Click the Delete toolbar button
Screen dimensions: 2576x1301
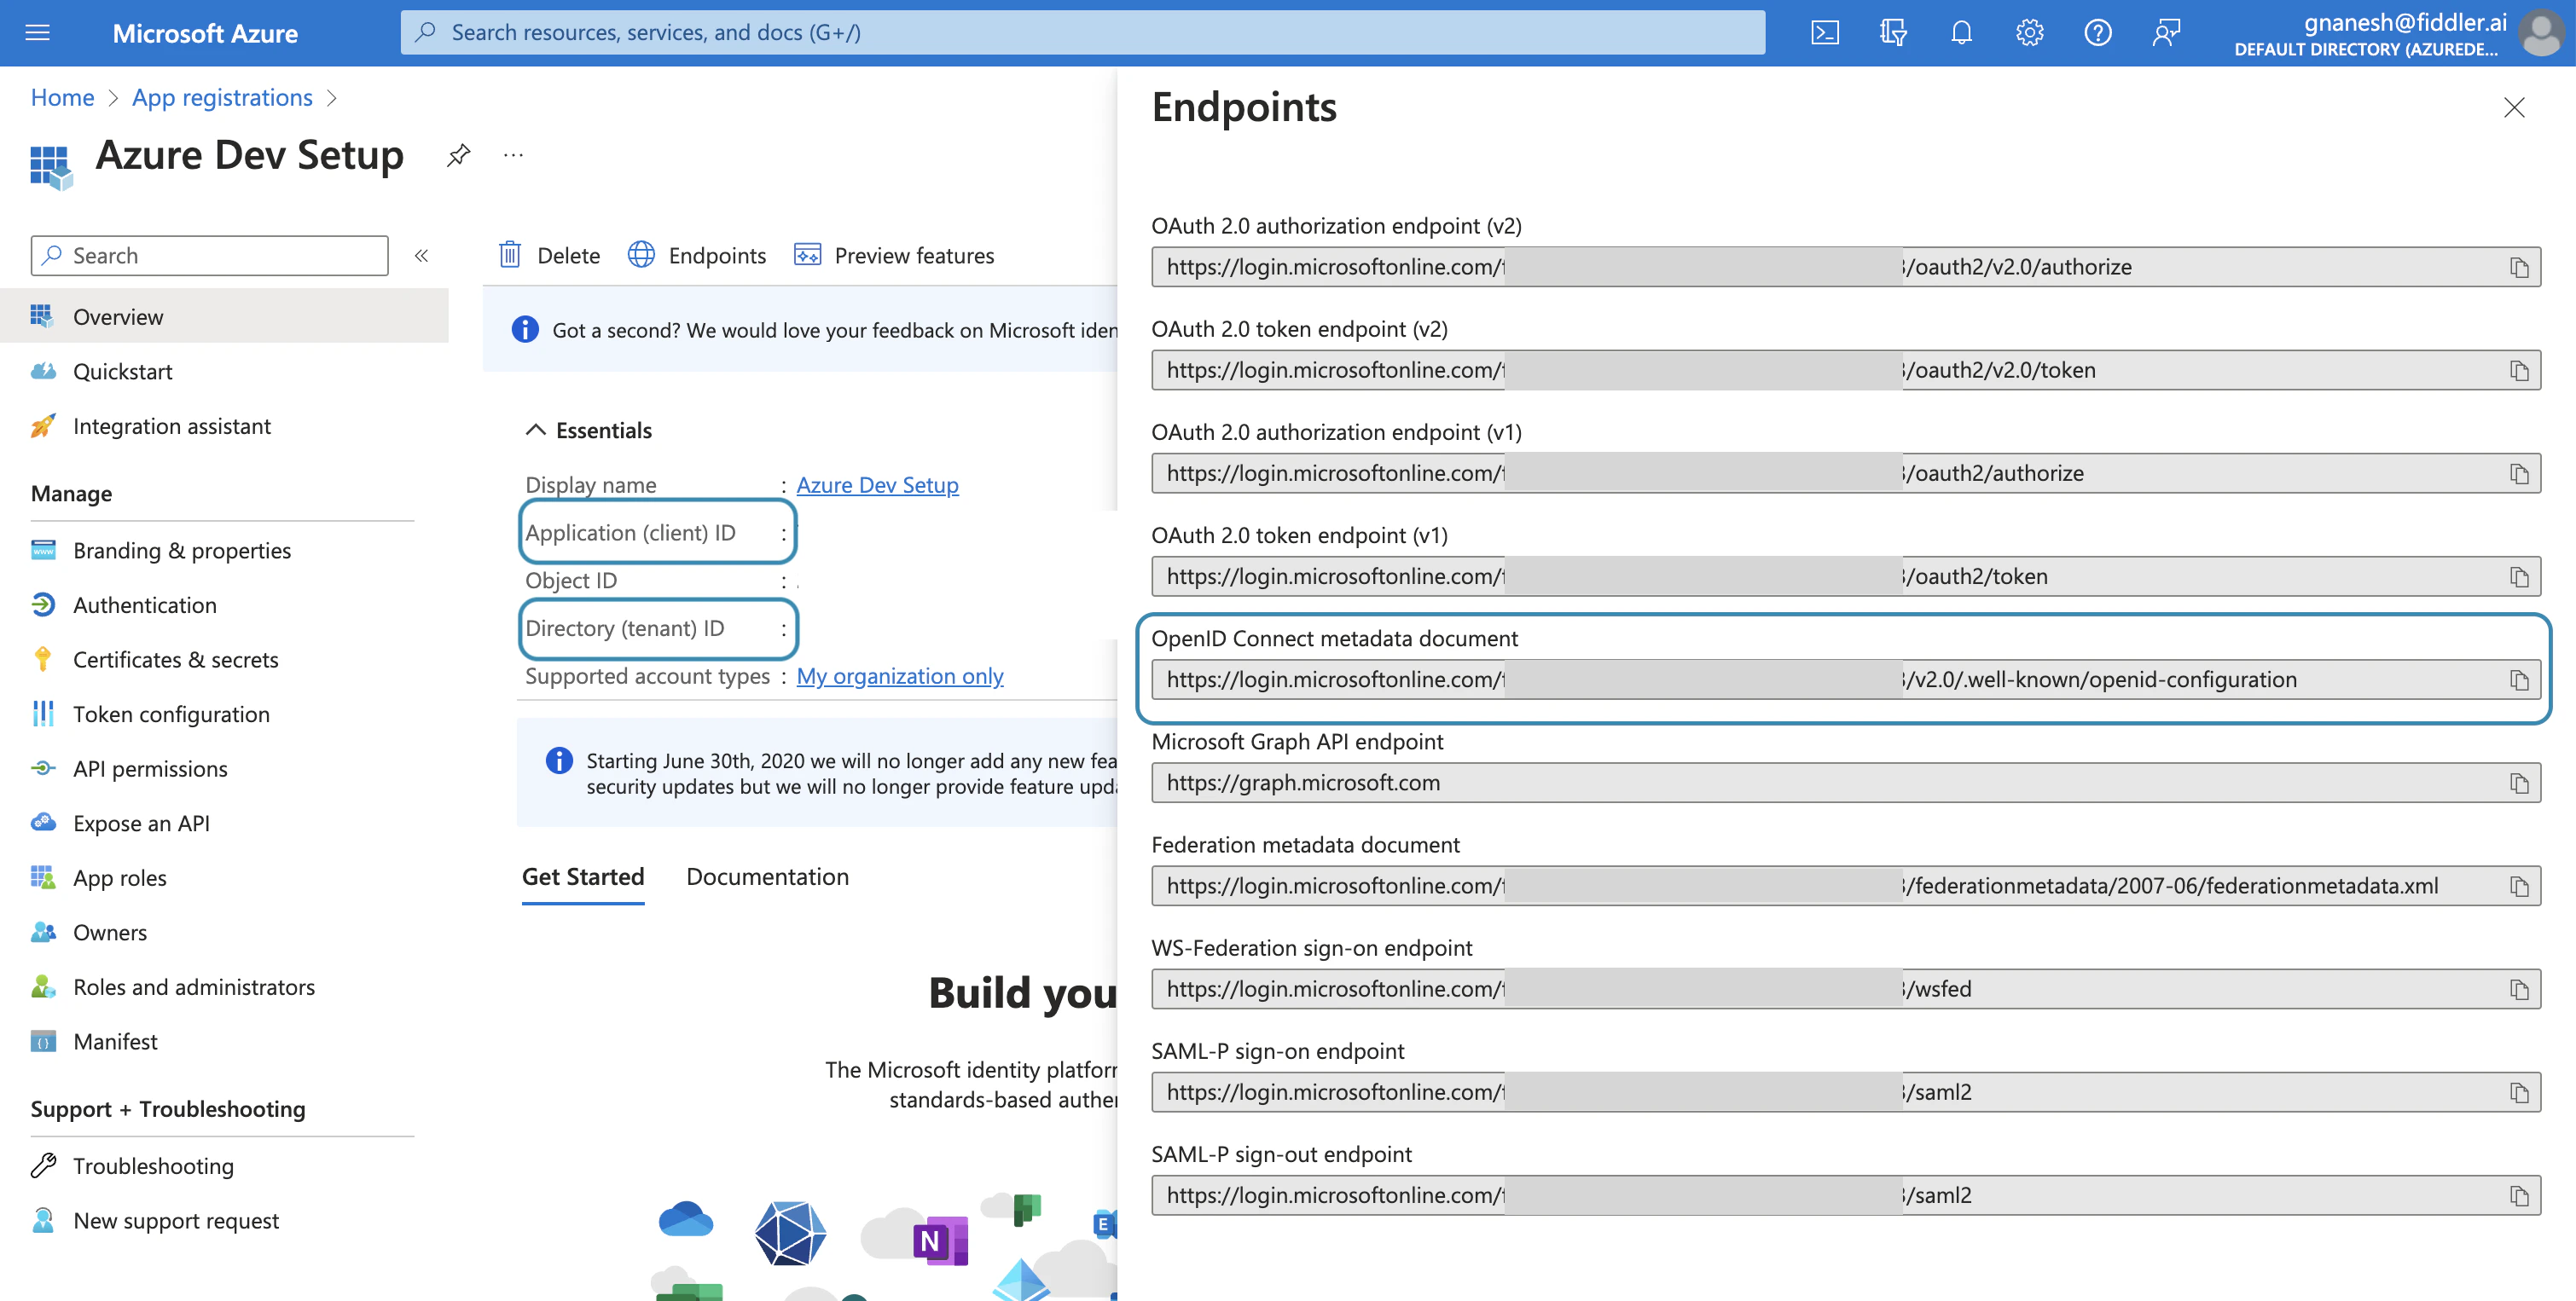point(549,256)
